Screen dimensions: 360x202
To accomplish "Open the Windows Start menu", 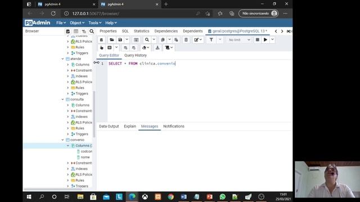I will pos(29,197).
